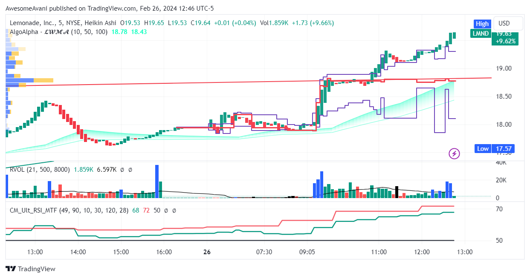Image resolution: width=530 pixels, height=278 pixels.
Task: Click the High price label
Action: coord(482,24)
